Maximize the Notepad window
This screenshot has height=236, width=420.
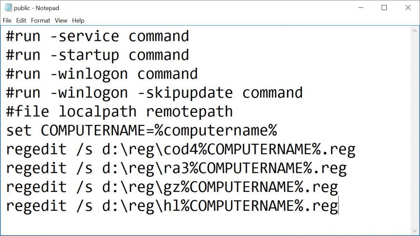click(x=384, y=8)
